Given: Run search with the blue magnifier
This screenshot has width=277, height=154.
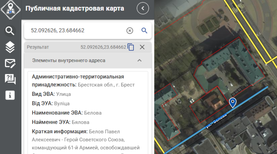Looking at the screenshot, I should pyautogui.click(x=144, y=30).
